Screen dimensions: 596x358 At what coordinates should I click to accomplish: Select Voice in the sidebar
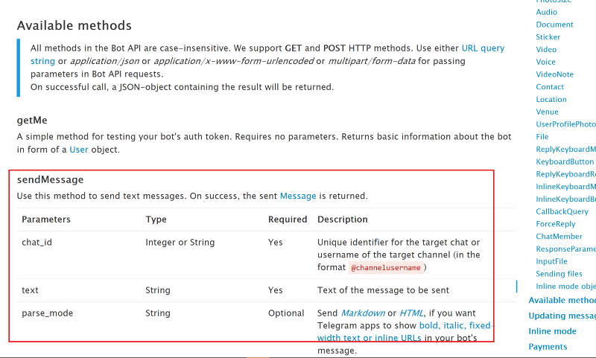[x=546, y=62]
